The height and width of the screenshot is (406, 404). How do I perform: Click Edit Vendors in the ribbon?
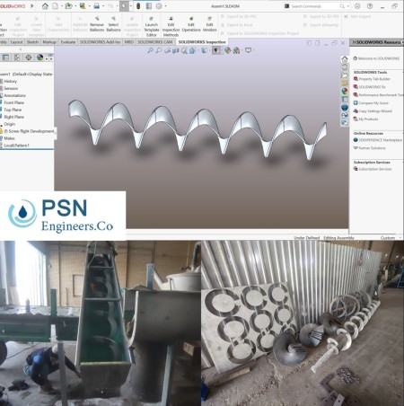(209, 24)
